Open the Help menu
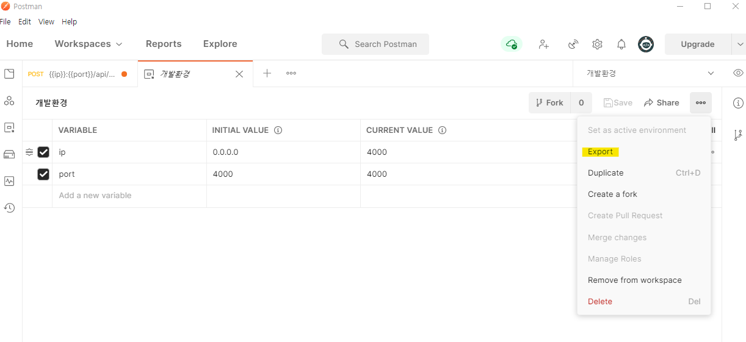 click(x=70, y=21)
